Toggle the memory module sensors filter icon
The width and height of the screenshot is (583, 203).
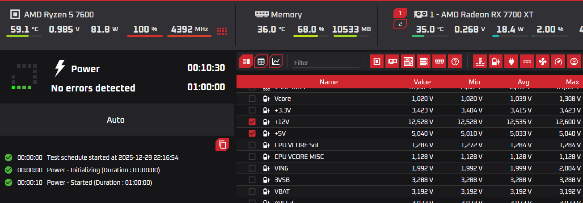(439, 62)
